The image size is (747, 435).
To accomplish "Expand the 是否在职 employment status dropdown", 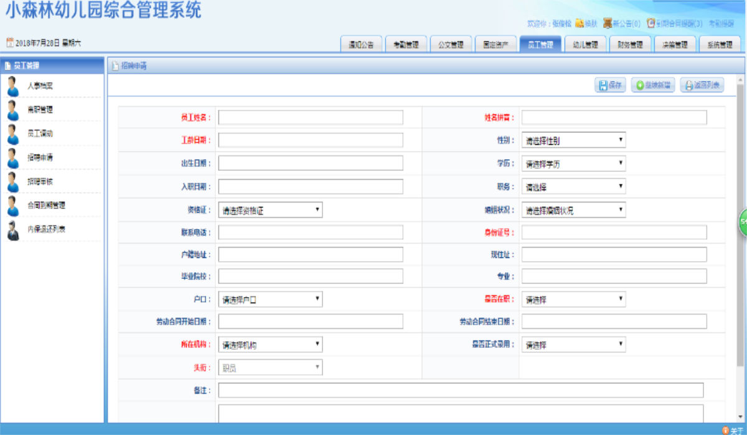I will pos(573,300).
